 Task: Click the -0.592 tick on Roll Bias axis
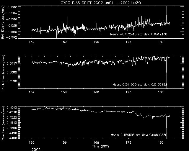12,37
